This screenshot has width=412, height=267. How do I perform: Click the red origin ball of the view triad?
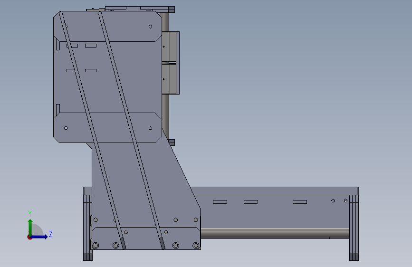(29, 237)
